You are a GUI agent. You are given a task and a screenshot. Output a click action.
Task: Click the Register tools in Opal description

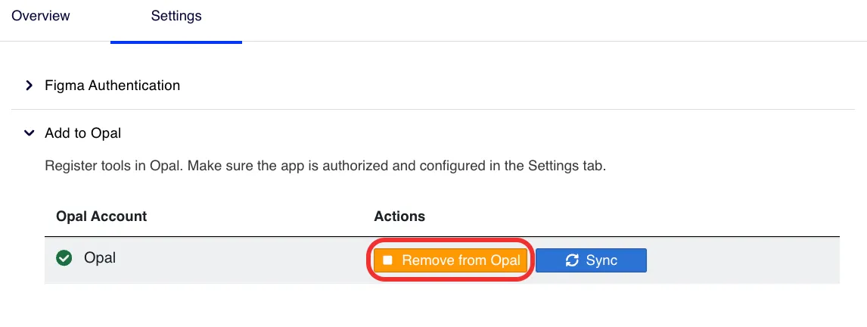325,166
